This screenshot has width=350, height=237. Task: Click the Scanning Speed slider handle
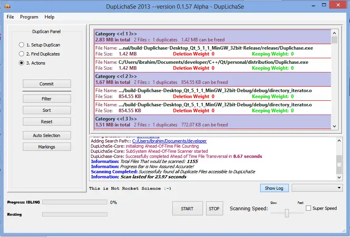click(x=287, y=213)
